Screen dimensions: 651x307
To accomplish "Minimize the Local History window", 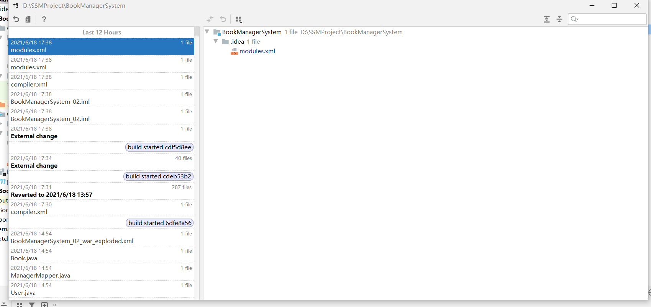I will [592, 5].
